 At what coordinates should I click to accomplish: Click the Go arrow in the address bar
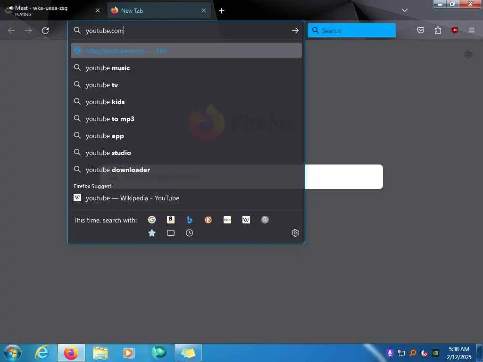295,31
